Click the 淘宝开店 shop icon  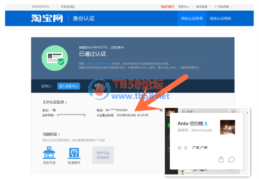(x=49, y=152)
